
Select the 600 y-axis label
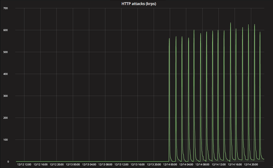(5, 30)
